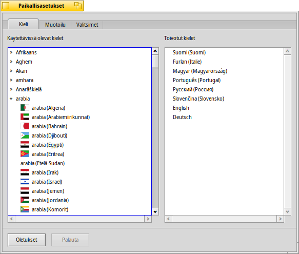Expand the Anarâškielâ language group
Image resolution: width=299 pixels, height=254 pixels.
pos(11,89)
